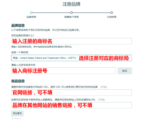Open the trademark office dropdown
144x119 pixels.
[x=71, y=58]
